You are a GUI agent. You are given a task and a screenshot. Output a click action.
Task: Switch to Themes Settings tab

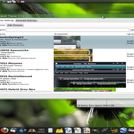[7, 20]
